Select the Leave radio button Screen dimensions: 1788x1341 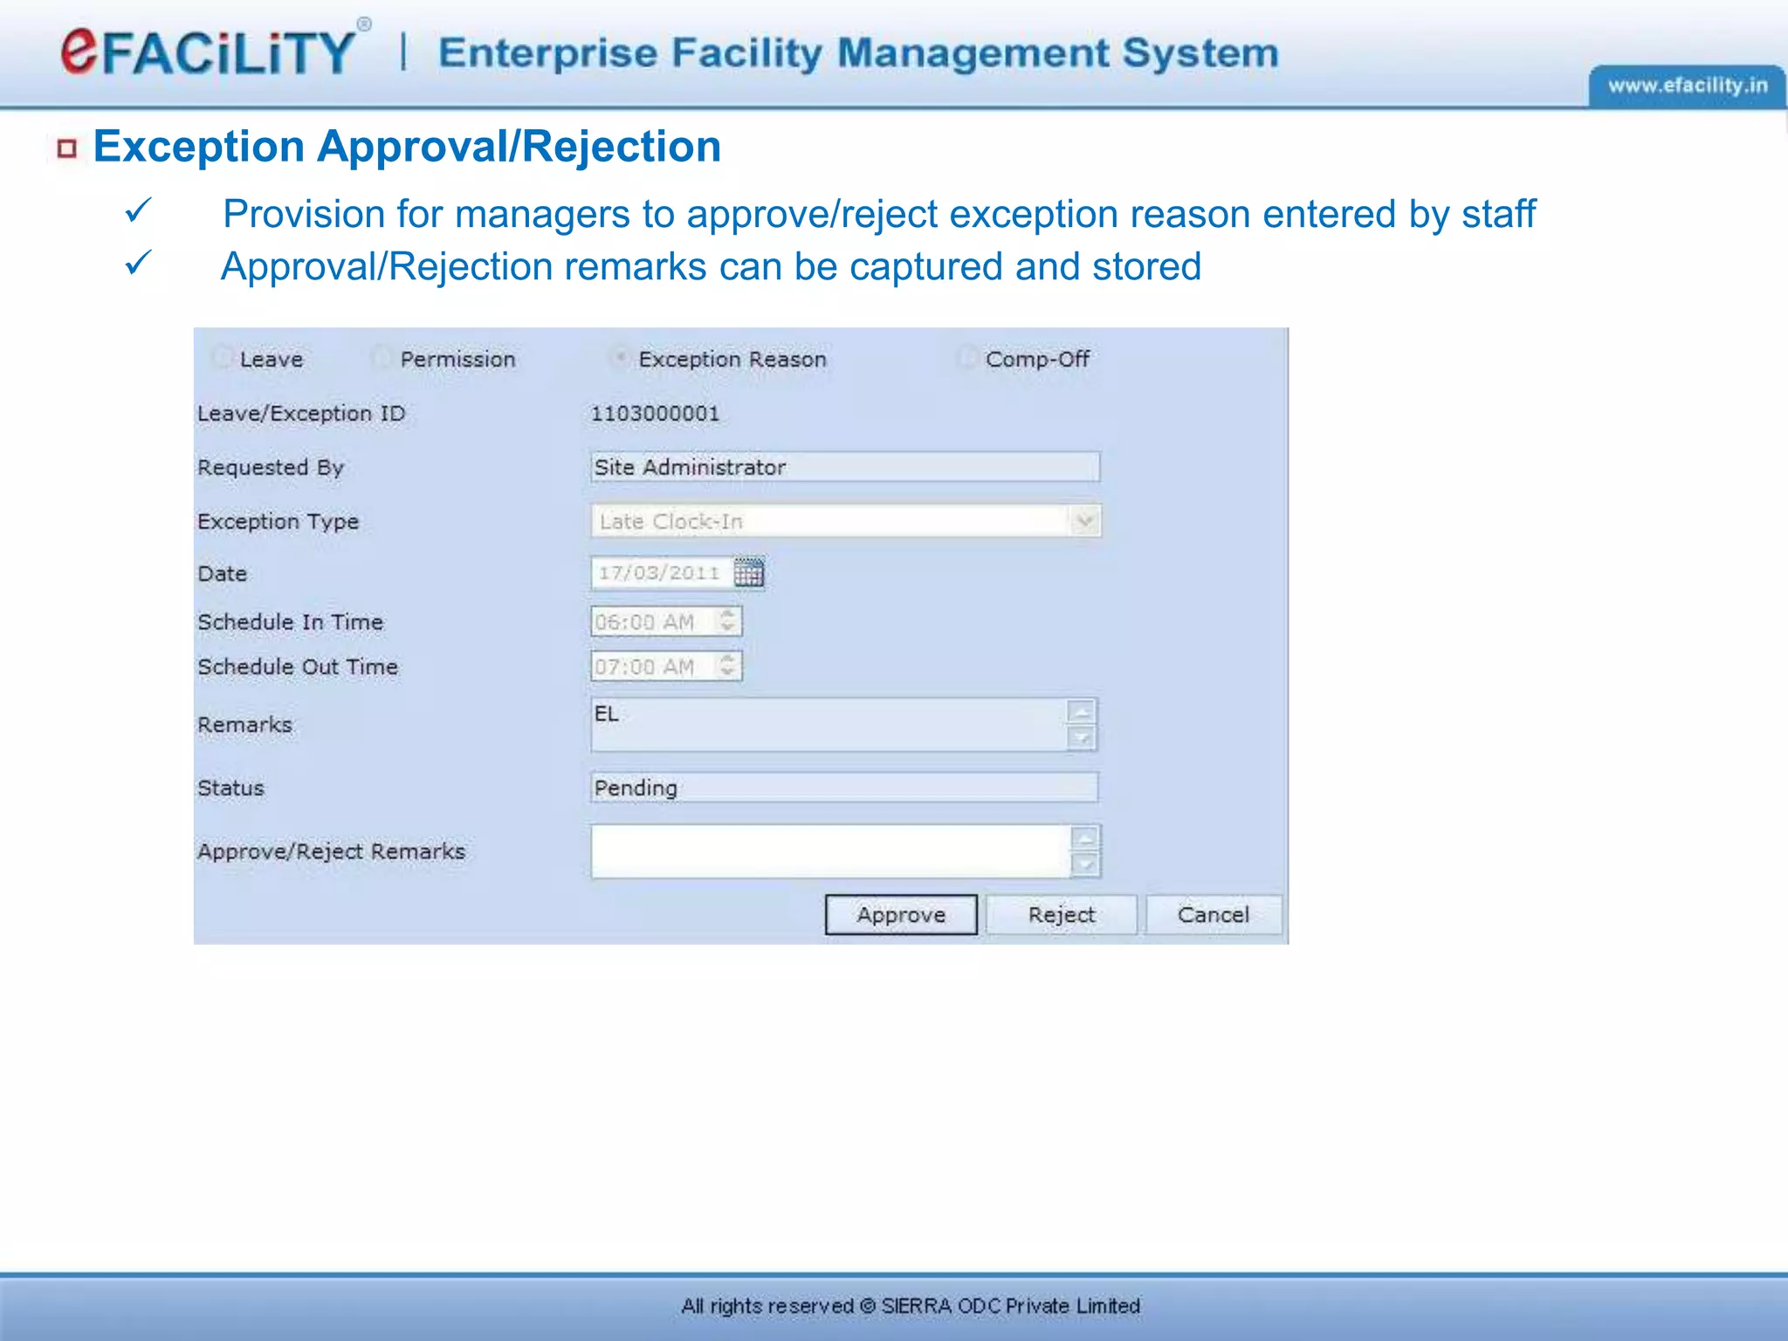(223, 357)
